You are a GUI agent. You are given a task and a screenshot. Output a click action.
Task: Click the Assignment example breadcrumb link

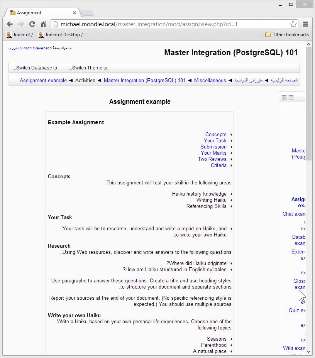[x=43, y=80]
